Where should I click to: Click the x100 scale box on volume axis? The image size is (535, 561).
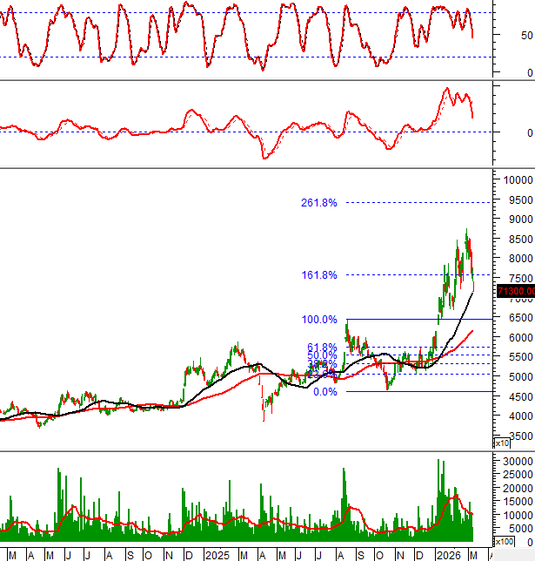tap(504, 542)
